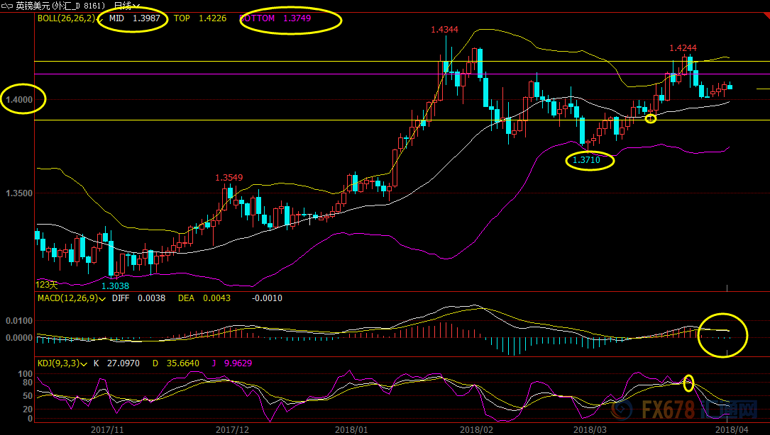Expand the MACD(12,26,9) indicator dropdown
The width and height of the screenshot is (770, 435).
(104, 298)
